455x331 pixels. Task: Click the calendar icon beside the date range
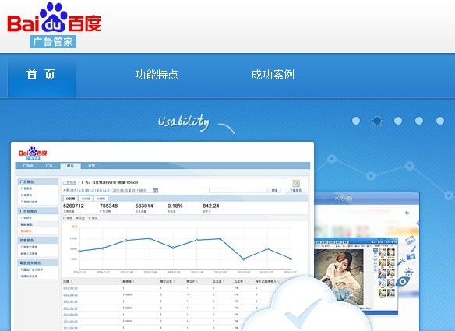click(x=156, y=190)
